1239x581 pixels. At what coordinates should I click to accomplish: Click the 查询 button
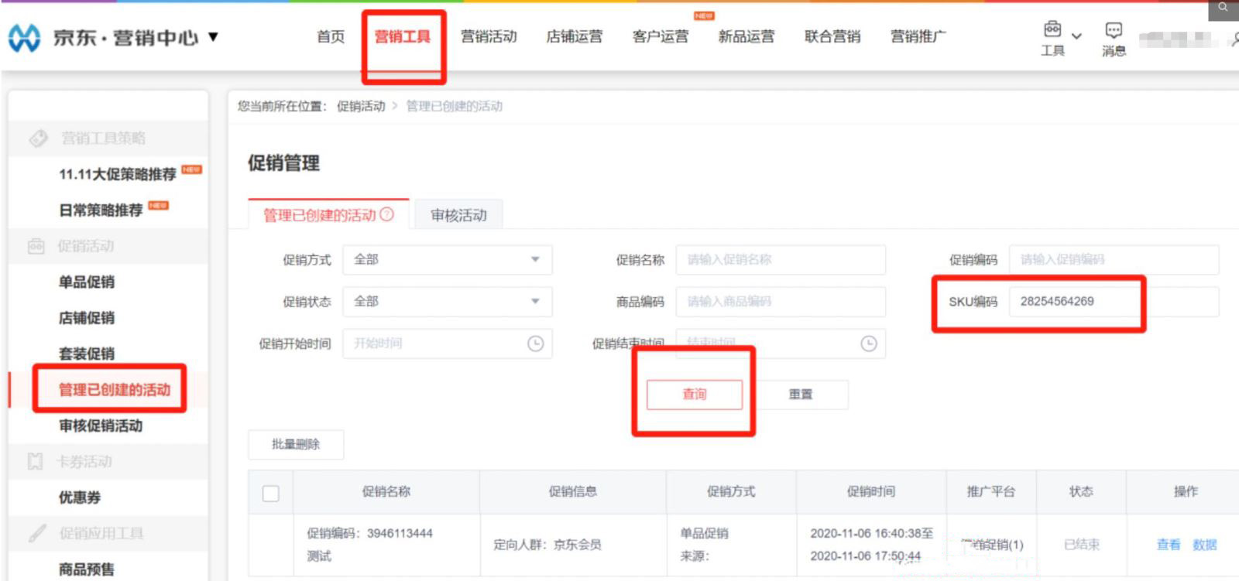[x=695, y=395]
